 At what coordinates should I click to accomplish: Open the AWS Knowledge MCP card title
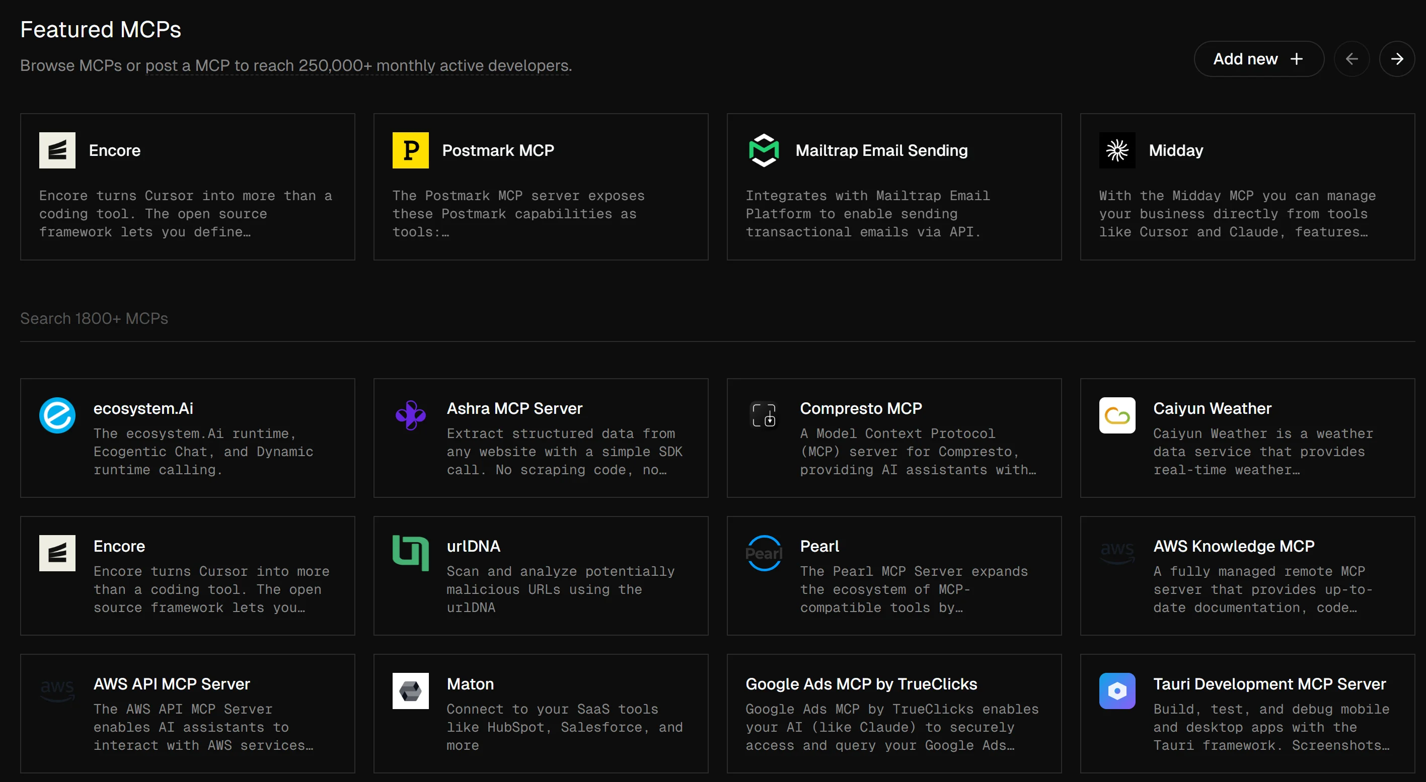[x=1233, y=546]
